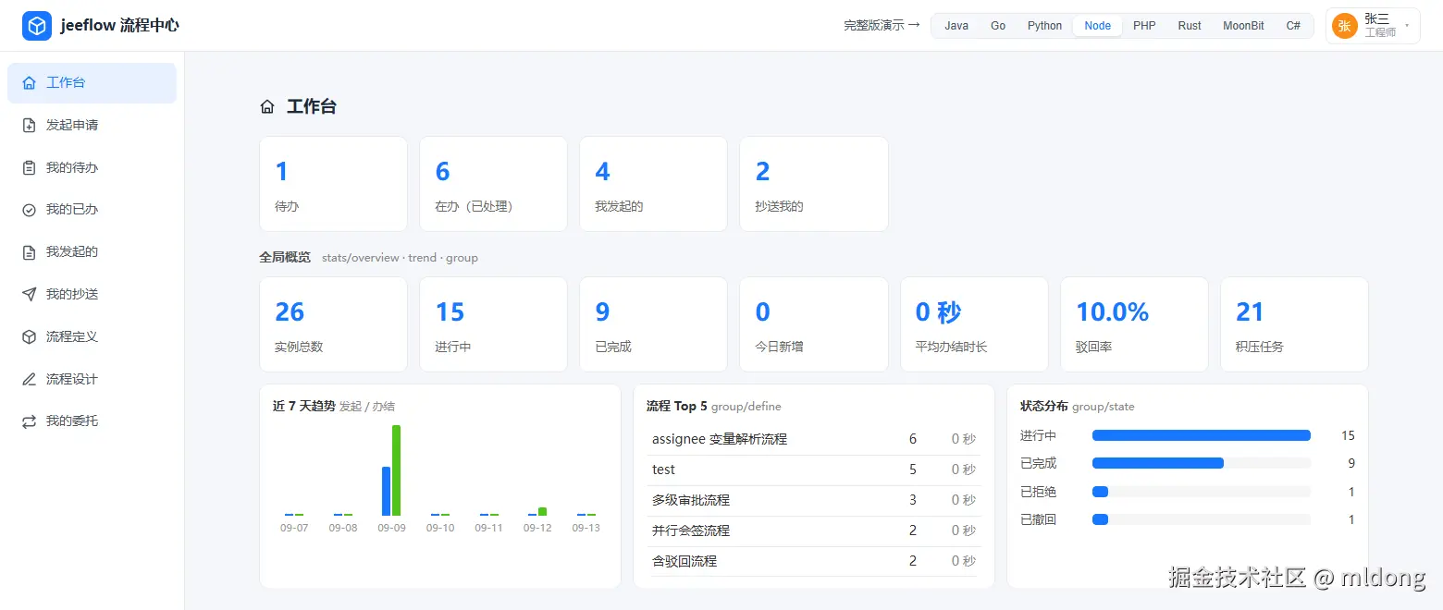Screen dimensions: 1443x610
Task: Switch backend to Java
Action: coord(956,26)
